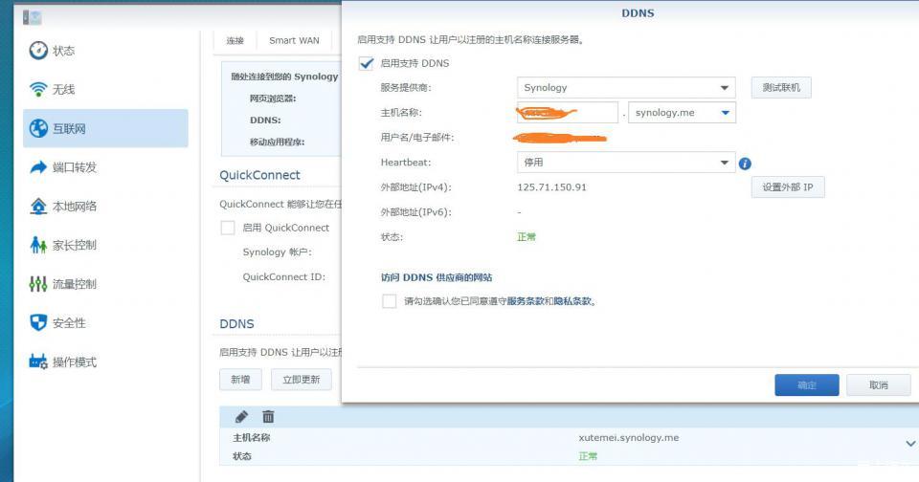Click the 立即更新 update now button

click(x=302, y=380)
